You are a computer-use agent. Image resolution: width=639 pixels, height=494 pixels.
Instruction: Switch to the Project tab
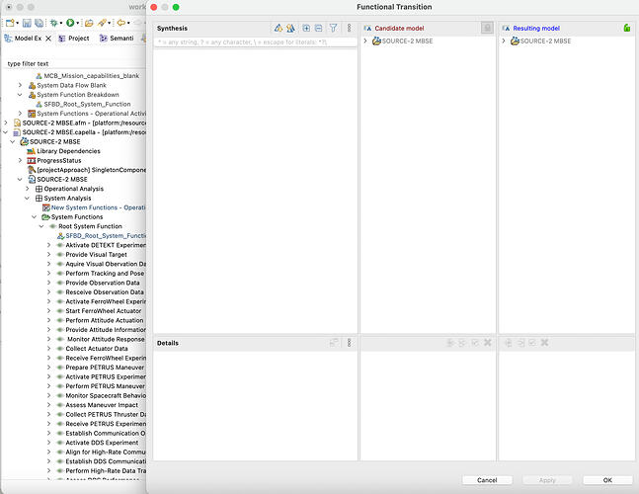pyautogui.click(x=74, y=38)
